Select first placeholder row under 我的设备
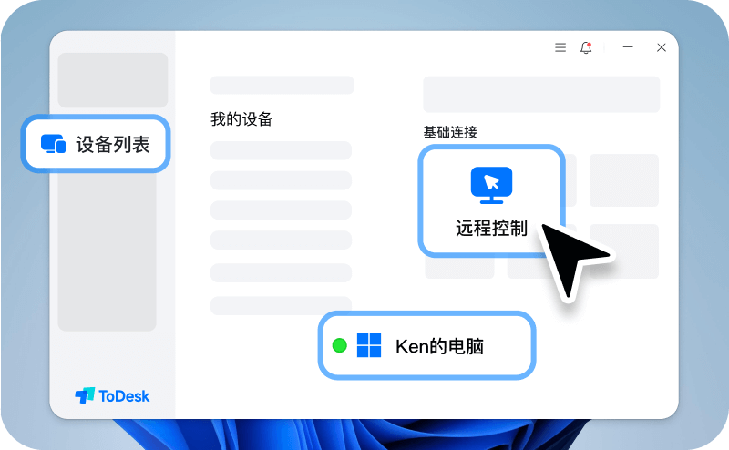Viewport: 729px width, 450px height. (281, 150)
